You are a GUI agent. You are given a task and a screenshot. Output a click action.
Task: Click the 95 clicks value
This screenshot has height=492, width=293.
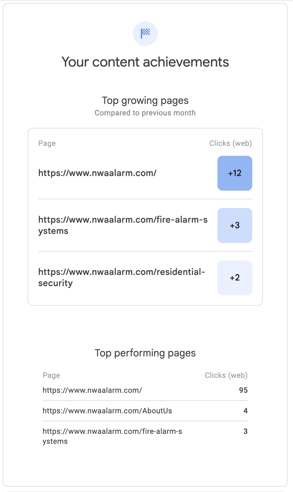(x=243, y=390)
